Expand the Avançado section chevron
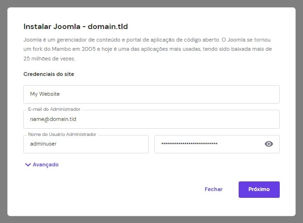This screenshot has width=303, height=223. (28, 164)
